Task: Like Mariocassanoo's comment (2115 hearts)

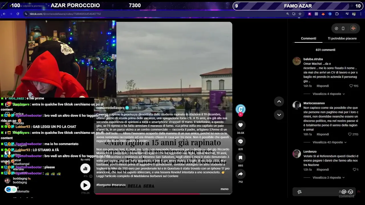Action: pyautogui.click(x=350, y=134)
